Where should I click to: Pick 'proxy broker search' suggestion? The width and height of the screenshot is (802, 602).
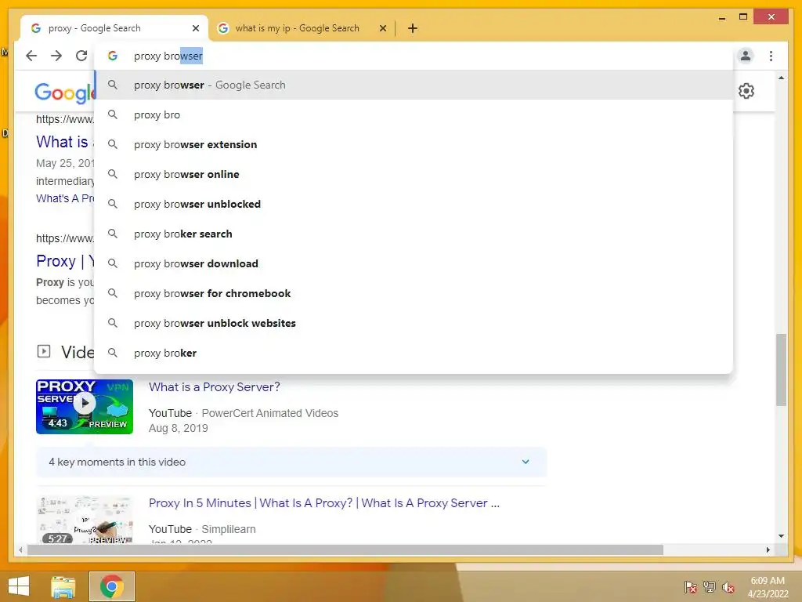point(414,234)
